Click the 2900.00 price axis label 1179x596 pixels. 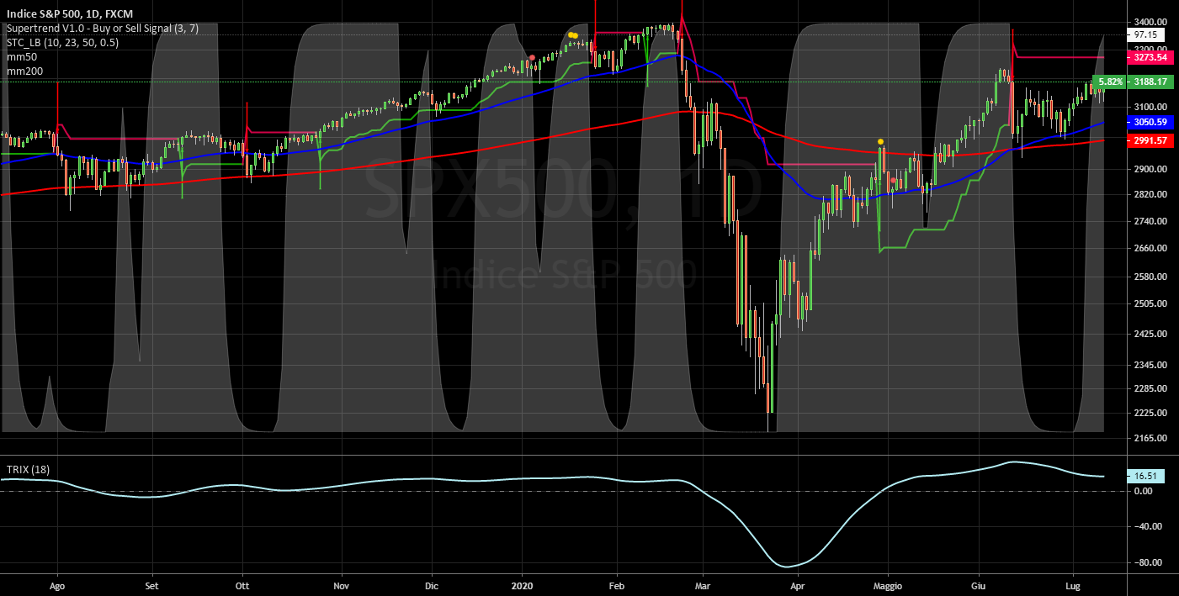(1150, 169)
